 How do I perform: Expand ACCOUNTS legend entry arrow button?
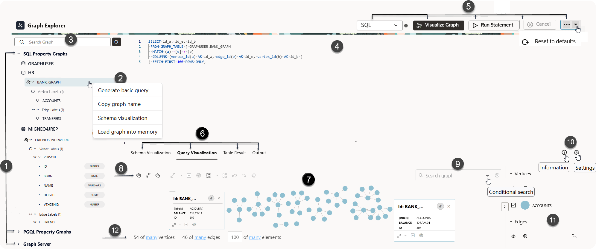click(x=505, y=207)
